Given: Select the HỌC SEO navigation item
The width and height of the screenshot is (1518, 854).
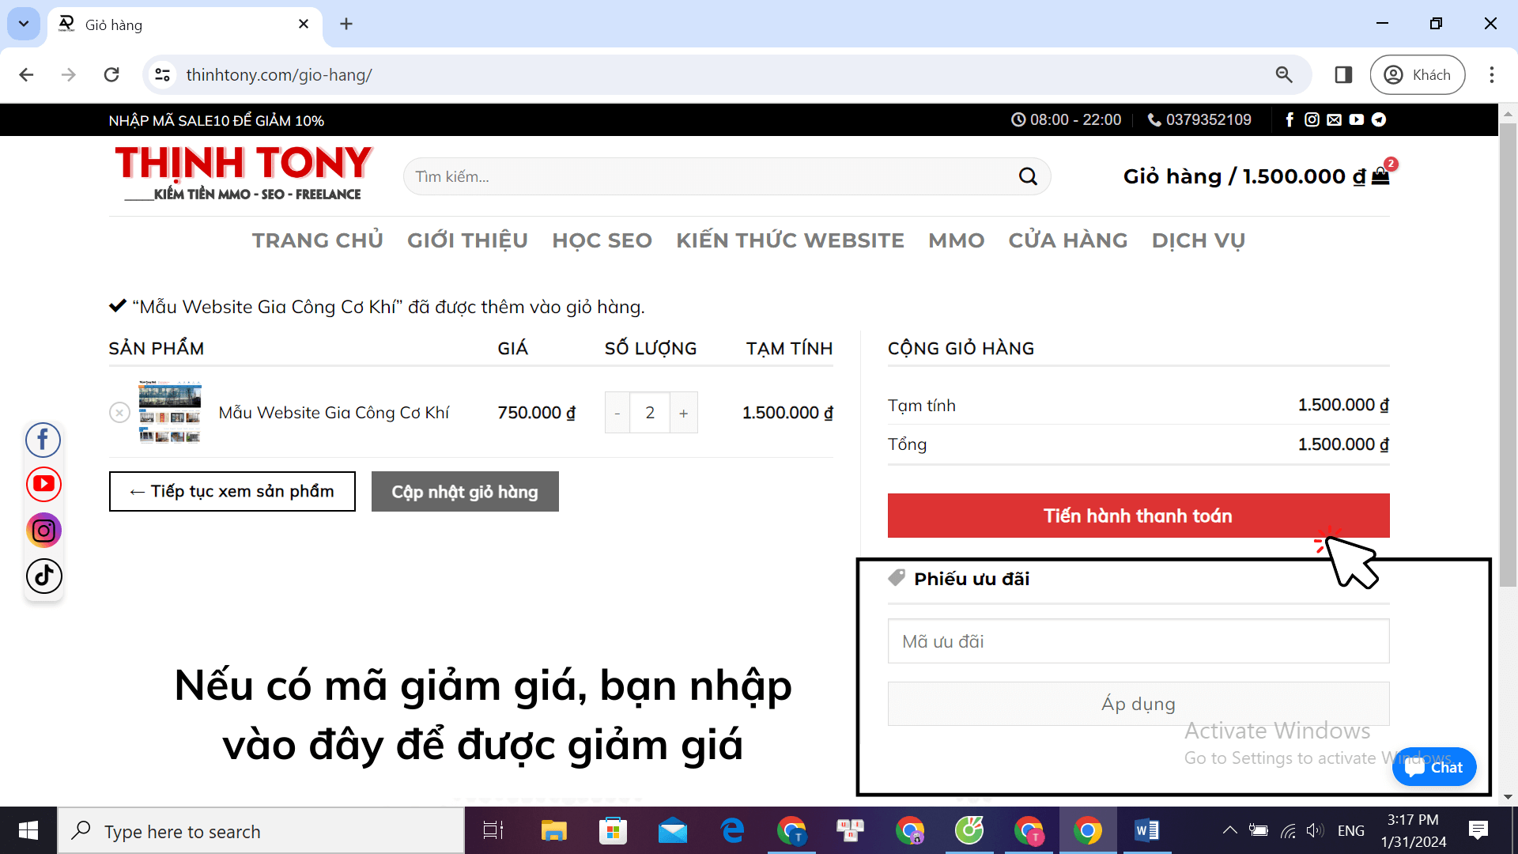Looking at the screenshot, I should 602,240.
